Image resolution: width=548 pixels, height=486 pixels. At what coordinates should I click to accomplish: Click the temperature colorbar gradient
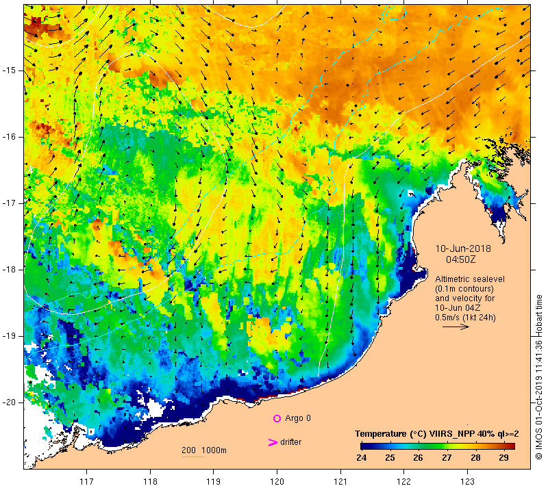click(438, 446)
